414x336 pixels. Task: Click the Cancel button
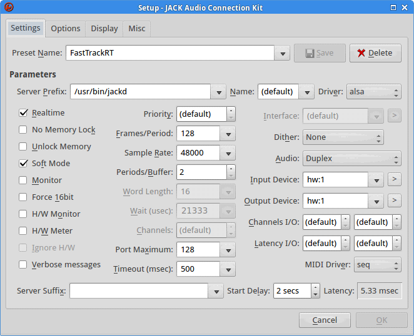click(325, 320)
